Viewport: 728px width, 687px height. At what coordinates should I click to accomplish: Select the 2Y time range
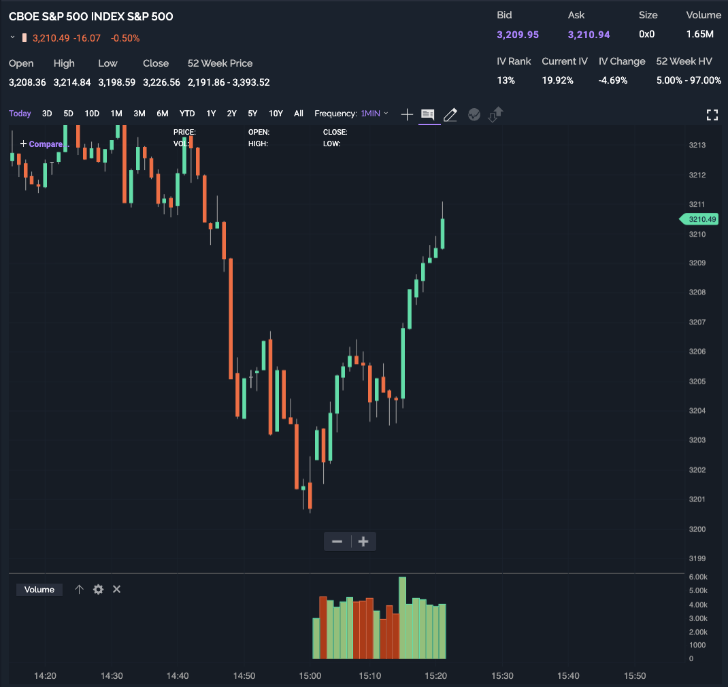tap(232, 114)
